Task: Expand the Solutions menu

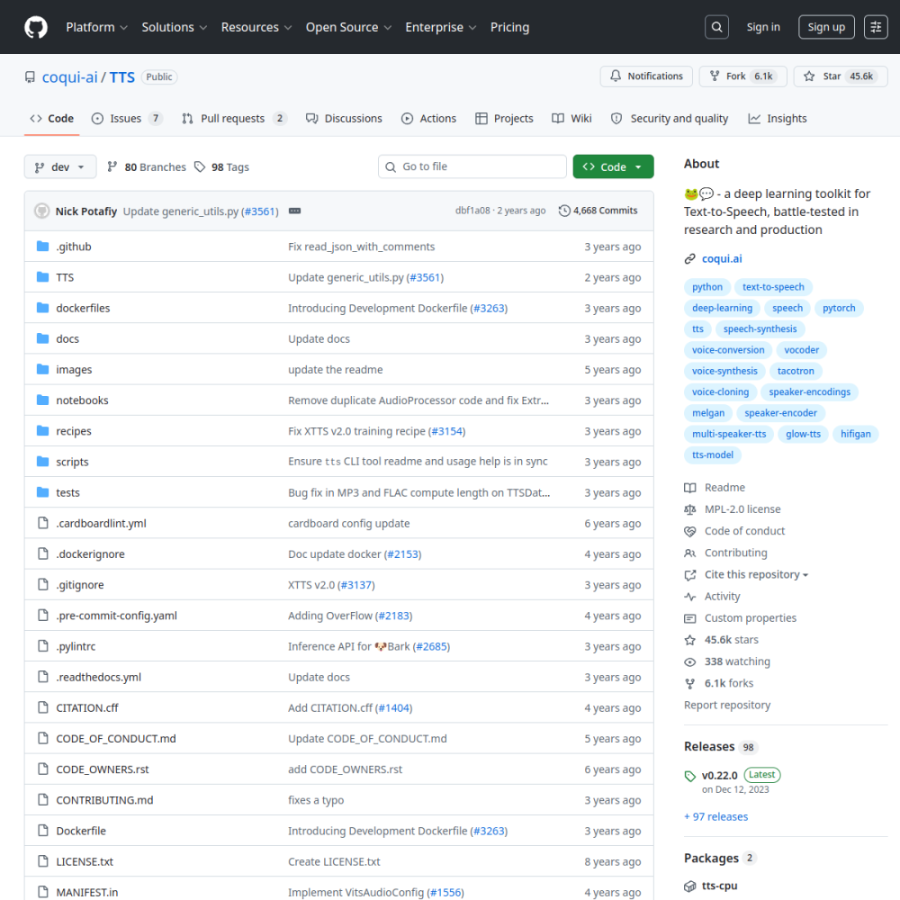Action: [174, 27]
